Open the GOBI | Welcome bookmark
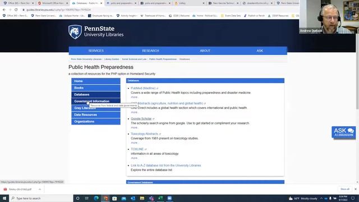Viewport: 359px width, 202px height. pyautogui.click(x=179, y=16)
